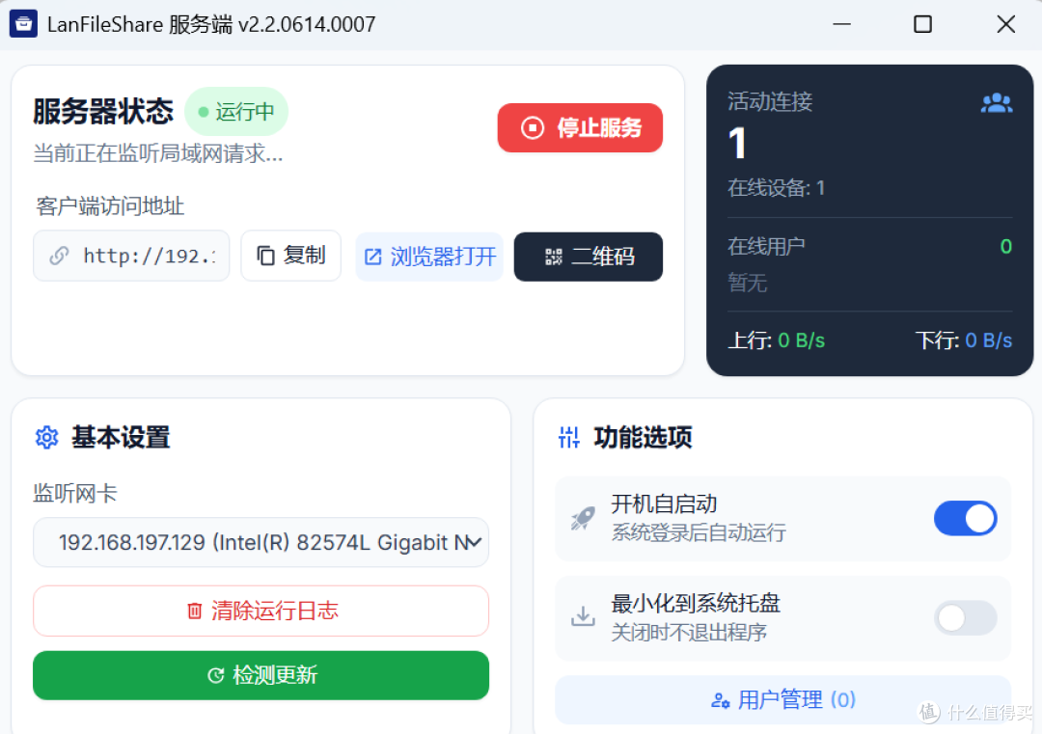Click the 暂无 online users placeholder
This screenshot has height=734, width=1042.
[x=748, y=283]
